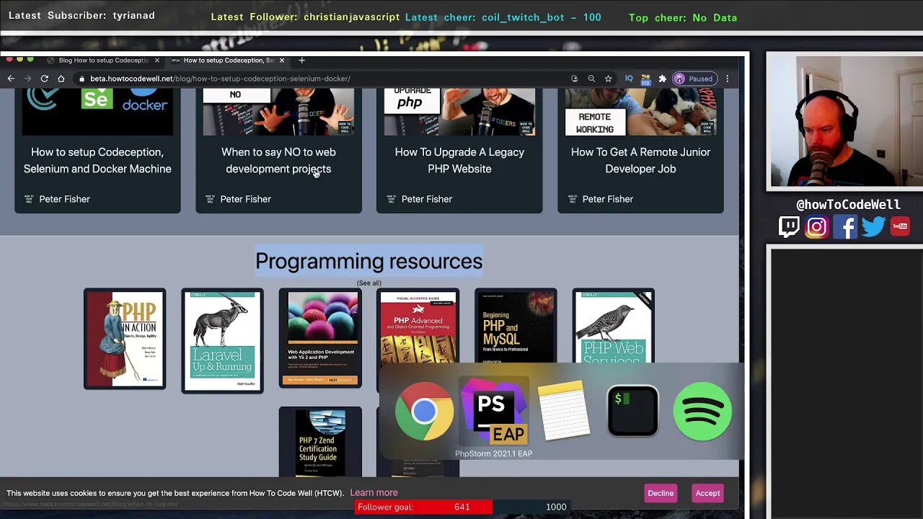Click the @howToCodeWell handle text
This screenshot has height=519, width=923.
(x=848, y=205)
